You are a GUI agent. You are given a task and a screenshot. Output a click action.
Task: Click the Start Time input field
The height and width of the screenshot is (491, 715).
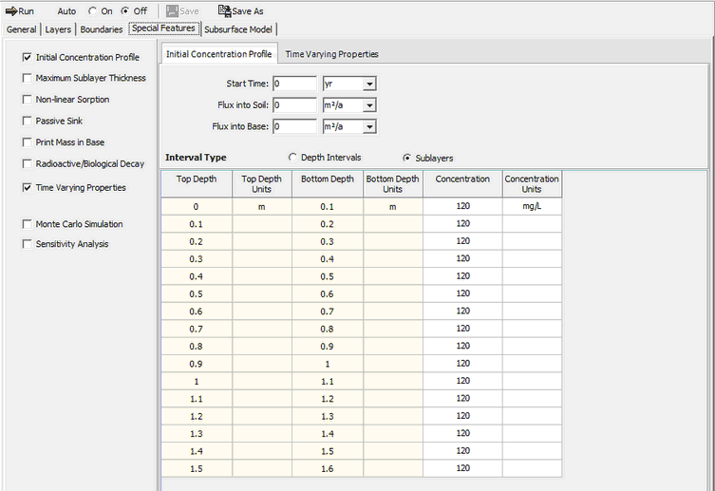click(x=293, y=85)
